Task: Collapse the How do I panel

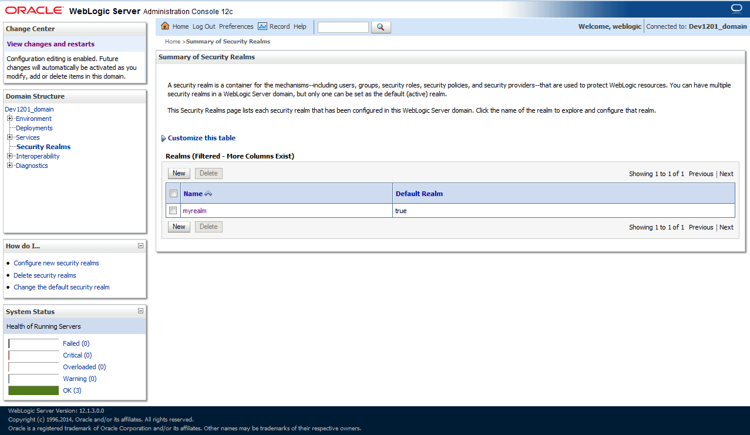Action: (x=140, y=246)
